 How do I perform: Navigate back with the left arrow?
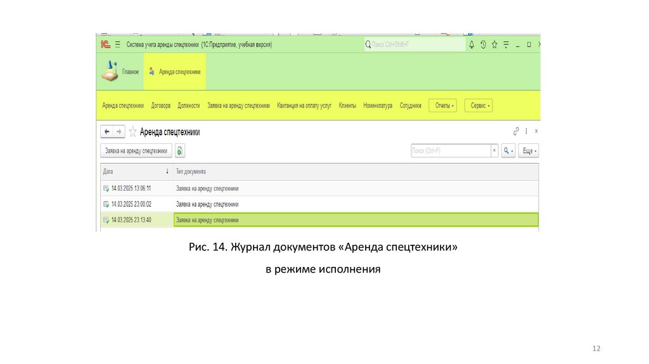click(106, 132)
